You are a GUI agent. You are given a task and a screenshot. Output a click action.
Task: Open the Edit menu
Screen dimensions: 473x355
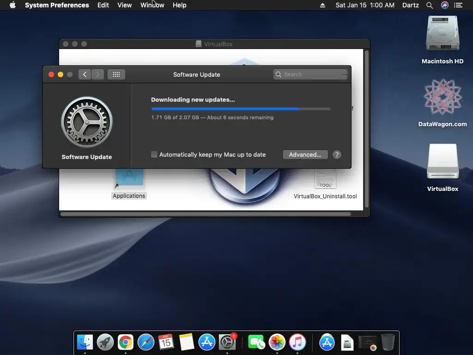pyautogui.click(x=103, y=5)
